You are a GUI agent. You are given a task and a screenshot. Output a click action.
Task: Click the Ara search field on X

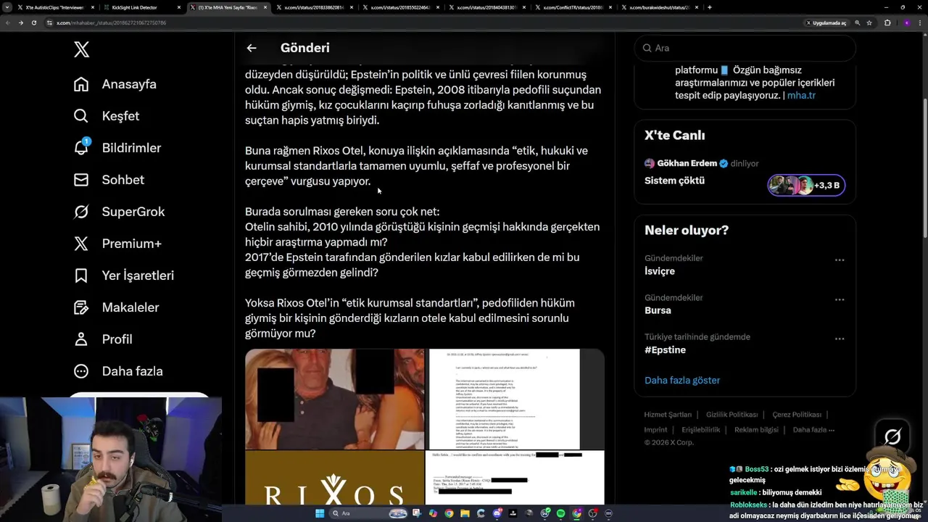[x=745, y=48]
